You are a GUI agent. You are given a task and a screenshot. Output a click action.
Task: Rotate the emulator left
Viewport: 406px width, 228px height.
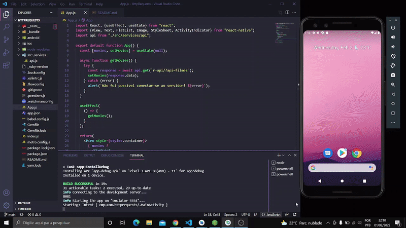tap(393, 56)
